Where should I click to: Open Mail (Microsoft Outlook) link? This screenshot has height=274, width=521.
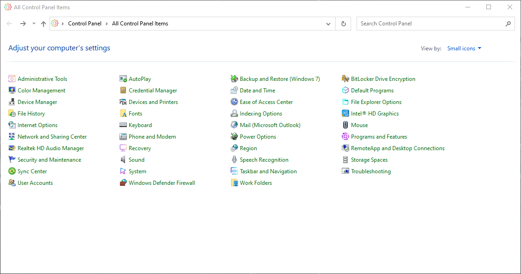(x=270, y=125)
